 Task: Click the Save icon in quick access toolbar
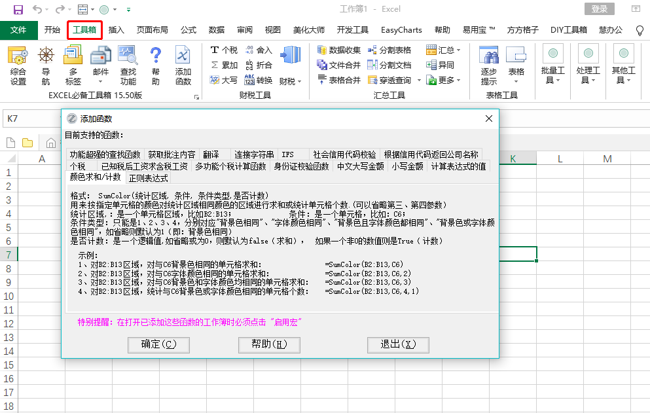(18, 9)
